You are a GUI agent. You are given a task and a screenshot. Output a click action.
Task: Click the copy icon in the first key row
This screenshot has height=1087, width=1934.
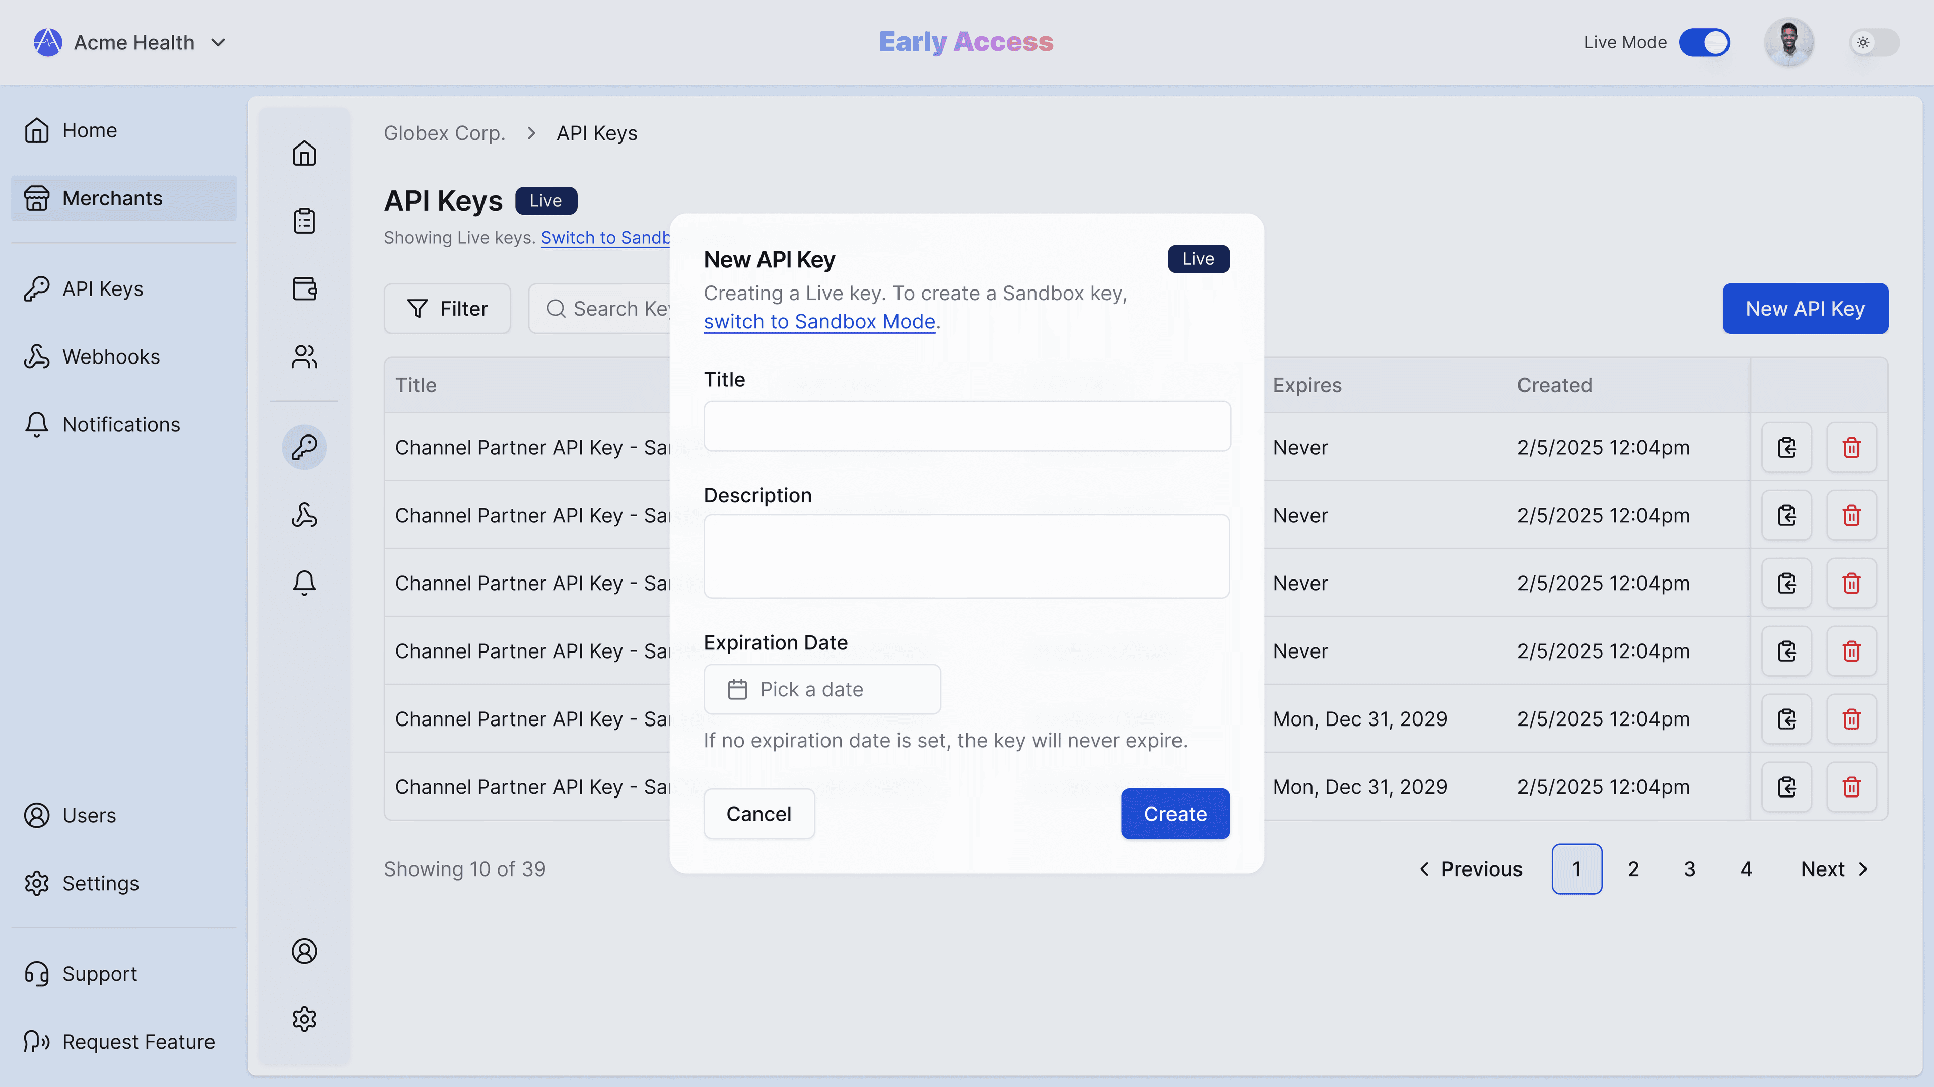(1787, 448)
